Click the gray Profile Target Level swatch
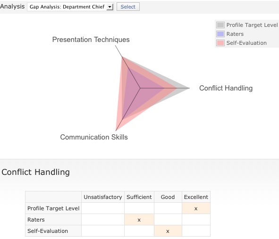This screenshot has width=279, height=239. pyautogui.click(x=220, y=25)
